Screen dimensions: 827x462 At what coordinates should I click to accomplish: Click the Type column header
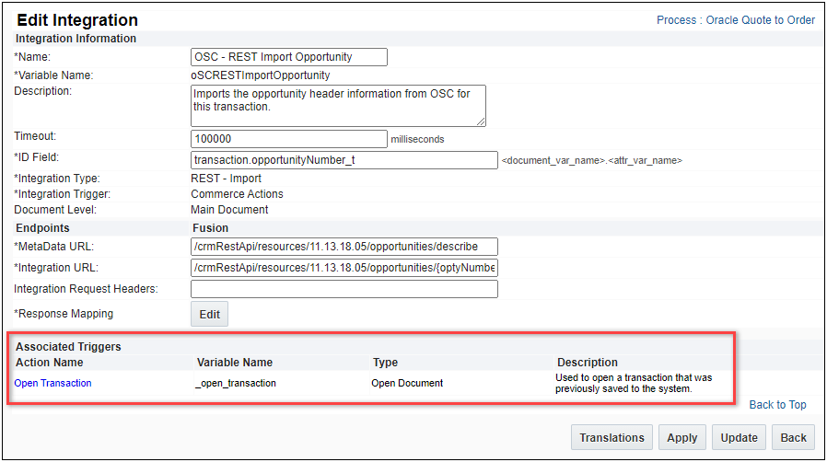click(385, 363)
